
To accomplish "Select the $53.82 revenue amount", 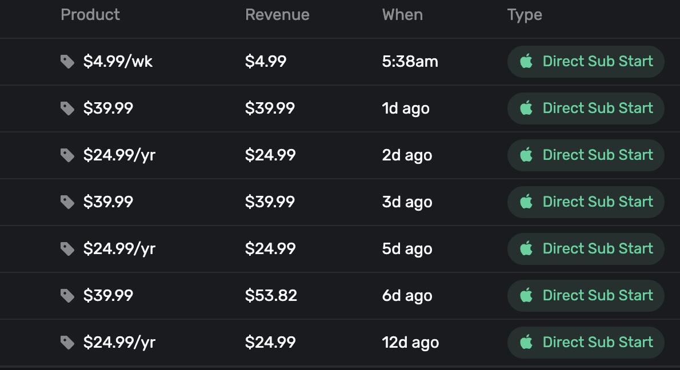I will pyautogui.click(x=271, y=296).
